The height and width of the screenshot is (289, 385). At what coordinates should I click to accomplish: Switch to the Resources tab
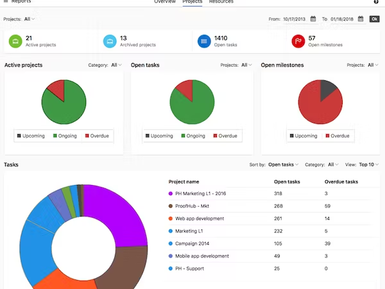pos(221,2)
